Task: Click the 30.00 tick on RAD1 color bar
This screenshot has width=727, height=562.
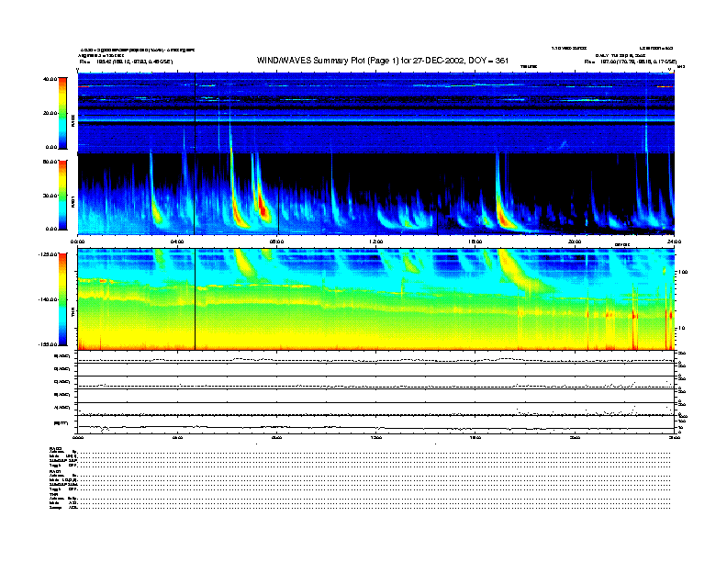Action: point(50,196)
